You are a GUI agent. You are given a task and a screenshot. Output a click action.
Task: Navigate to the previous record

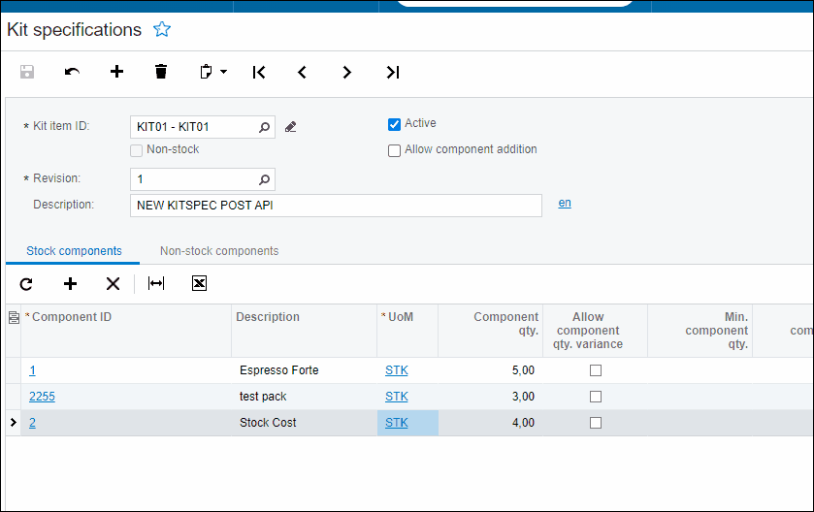click(302, 72)
